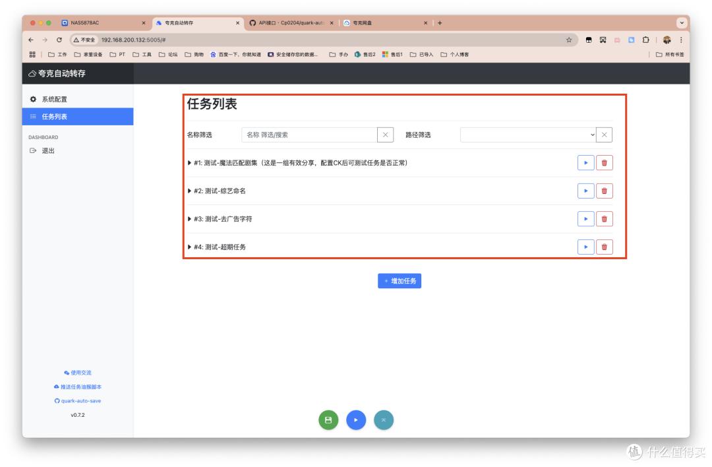Expand task #1 测试-魔法匹配剧集
The width and height of the screenshot is (712, 467).
coord(188,162)
